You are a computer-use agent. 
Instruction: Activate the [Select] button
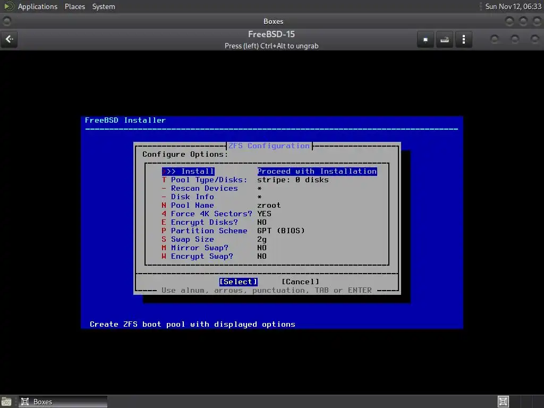(x=239, y=282)
